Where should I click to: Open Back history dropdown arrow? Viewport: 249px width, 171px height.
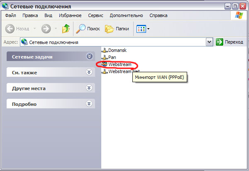point(34,29)
